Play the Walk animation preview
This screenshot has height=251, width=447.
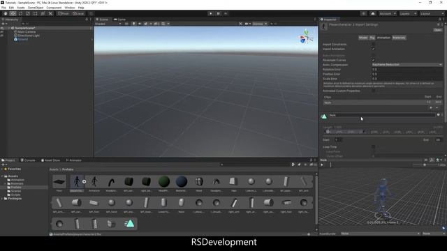click(322, 165)
